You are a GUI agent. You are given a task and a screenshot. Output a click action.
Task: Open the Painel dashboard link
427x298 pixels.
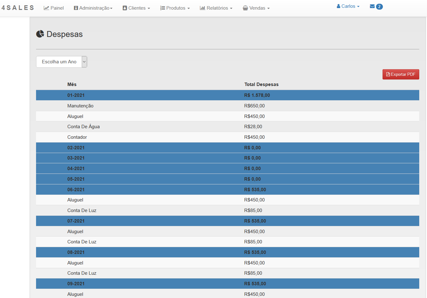57,8
